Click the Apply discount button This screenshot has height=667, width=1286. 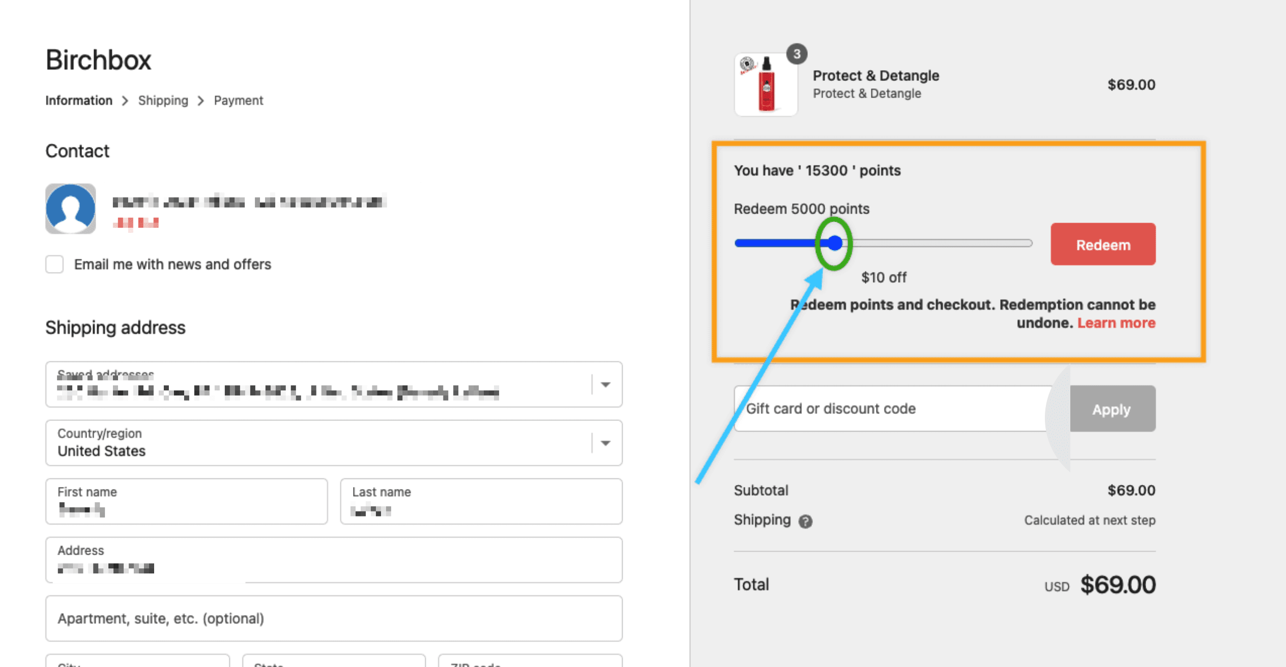(x=1112, y=409)
